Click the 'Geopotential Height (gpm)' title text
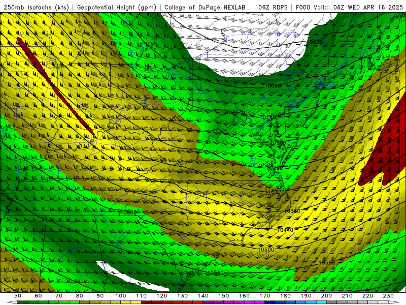406x305 pixels. click(117, 8)
